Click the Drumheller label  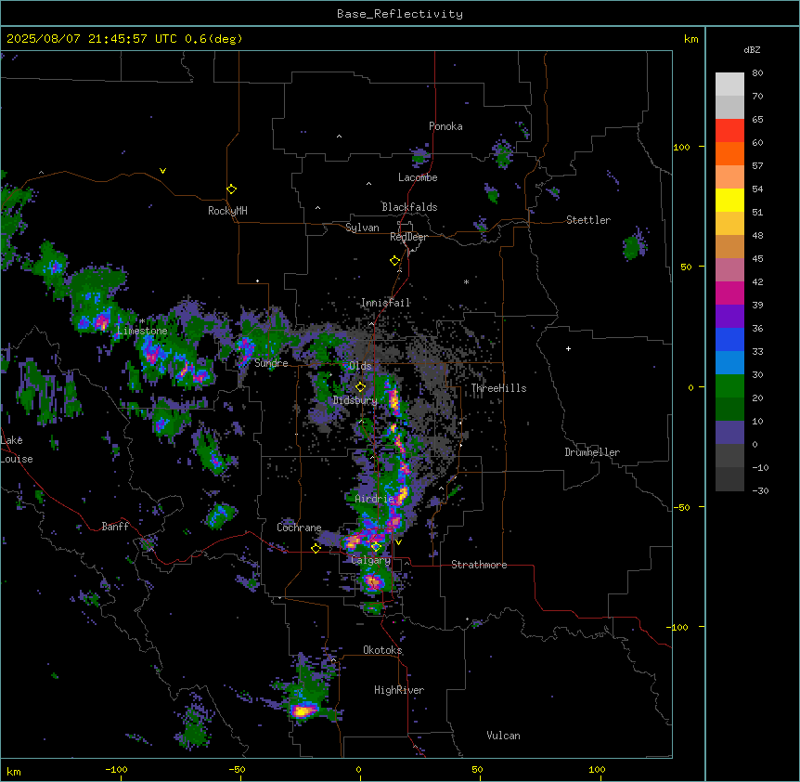click(x=592, y=452)
